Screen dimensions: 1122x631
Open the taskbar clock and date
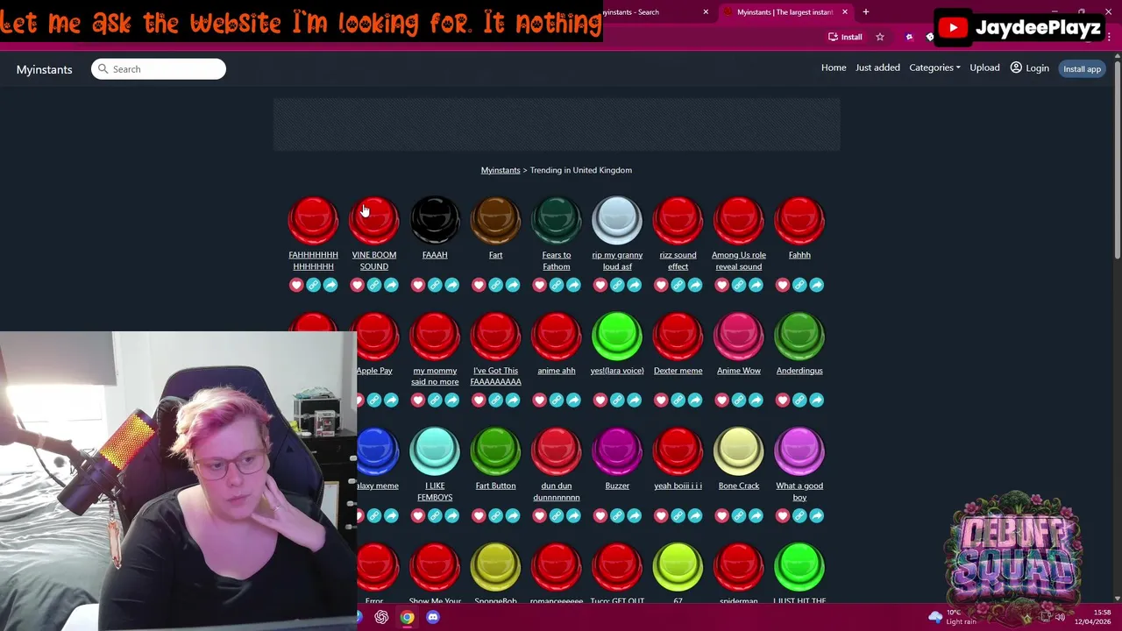click(1093, 617)
